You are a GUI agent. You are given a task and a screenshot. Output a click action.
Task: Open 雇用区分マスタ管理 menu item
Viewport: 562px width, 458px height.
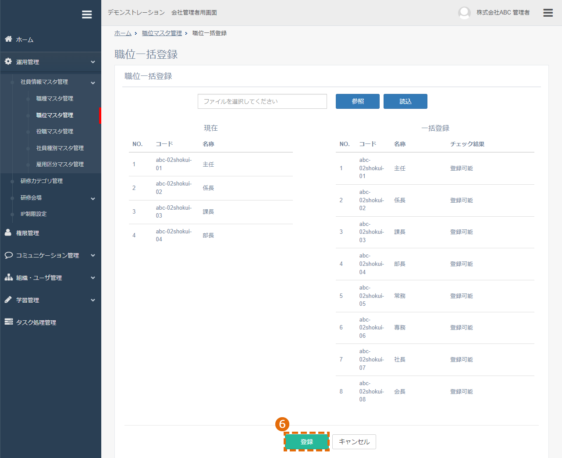coord(60,165)
